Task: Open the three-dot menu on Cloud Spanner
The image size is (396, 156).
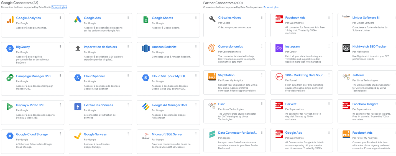Action: (x=128, y=76)
